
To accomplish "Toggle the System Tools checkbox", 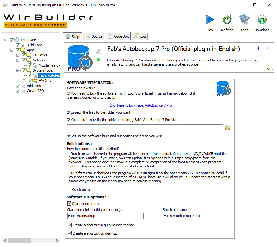I will (24, 70).
